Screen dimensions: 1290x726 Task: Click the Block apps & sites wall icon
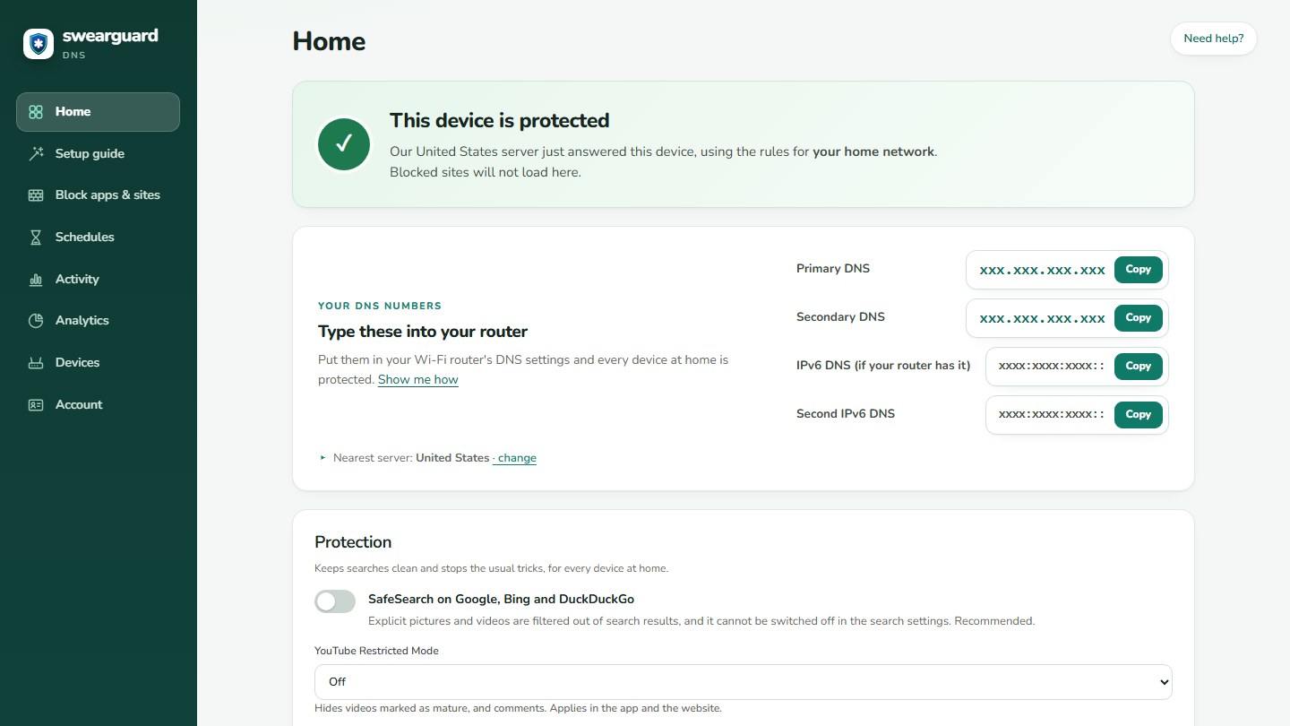coord(36,195)
